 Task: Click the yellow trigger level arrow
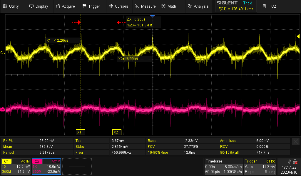point(298,36)
